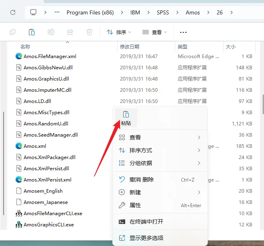Select file Amos.XmlPersist.dll
Viewport: 264px width, 246px height.
pos(46,169)
